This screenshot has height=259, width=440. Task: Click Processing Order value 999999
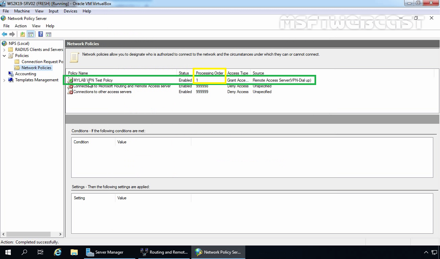(202, 92)
